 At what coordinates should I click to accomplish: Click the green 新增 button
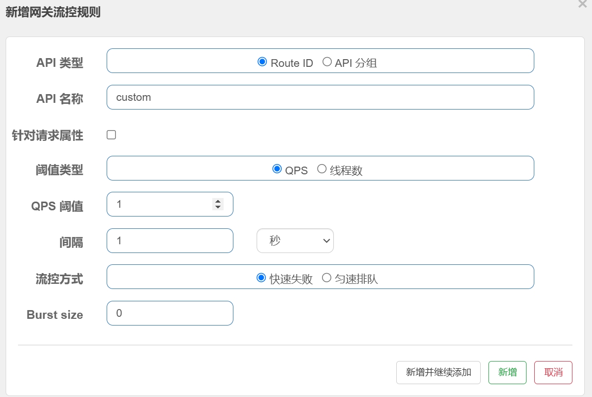click(507, 372)
